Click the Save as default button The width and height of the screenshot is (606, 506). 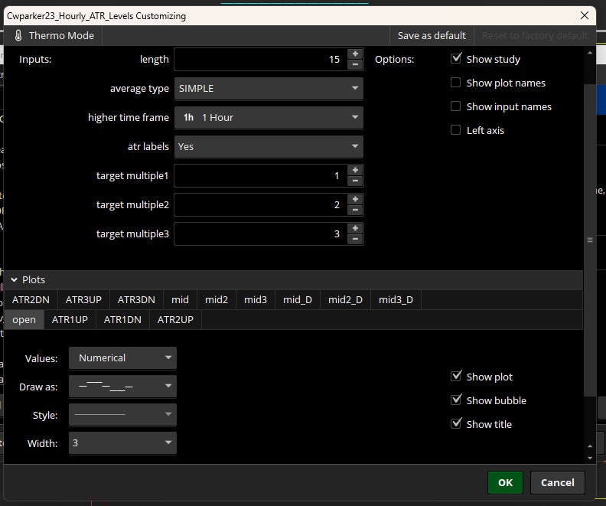432,35
